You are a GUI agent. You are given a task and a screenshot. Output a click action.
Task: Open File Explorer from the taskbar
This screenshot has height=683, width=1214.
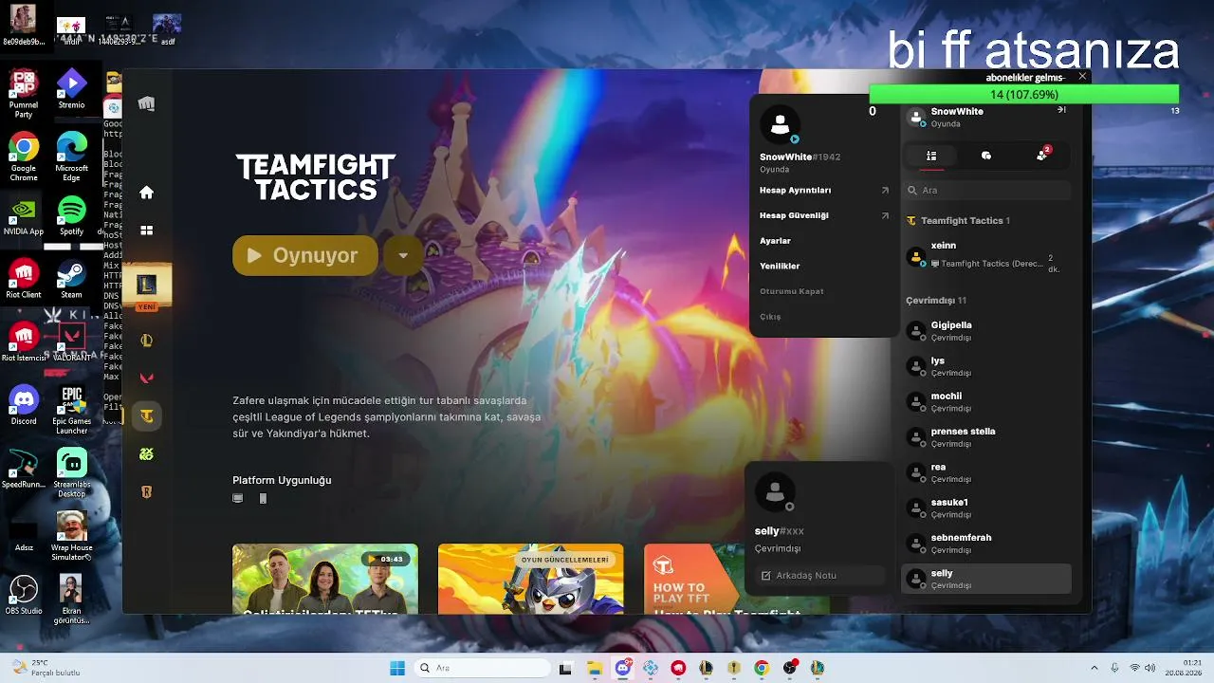[x=595, y=668]
